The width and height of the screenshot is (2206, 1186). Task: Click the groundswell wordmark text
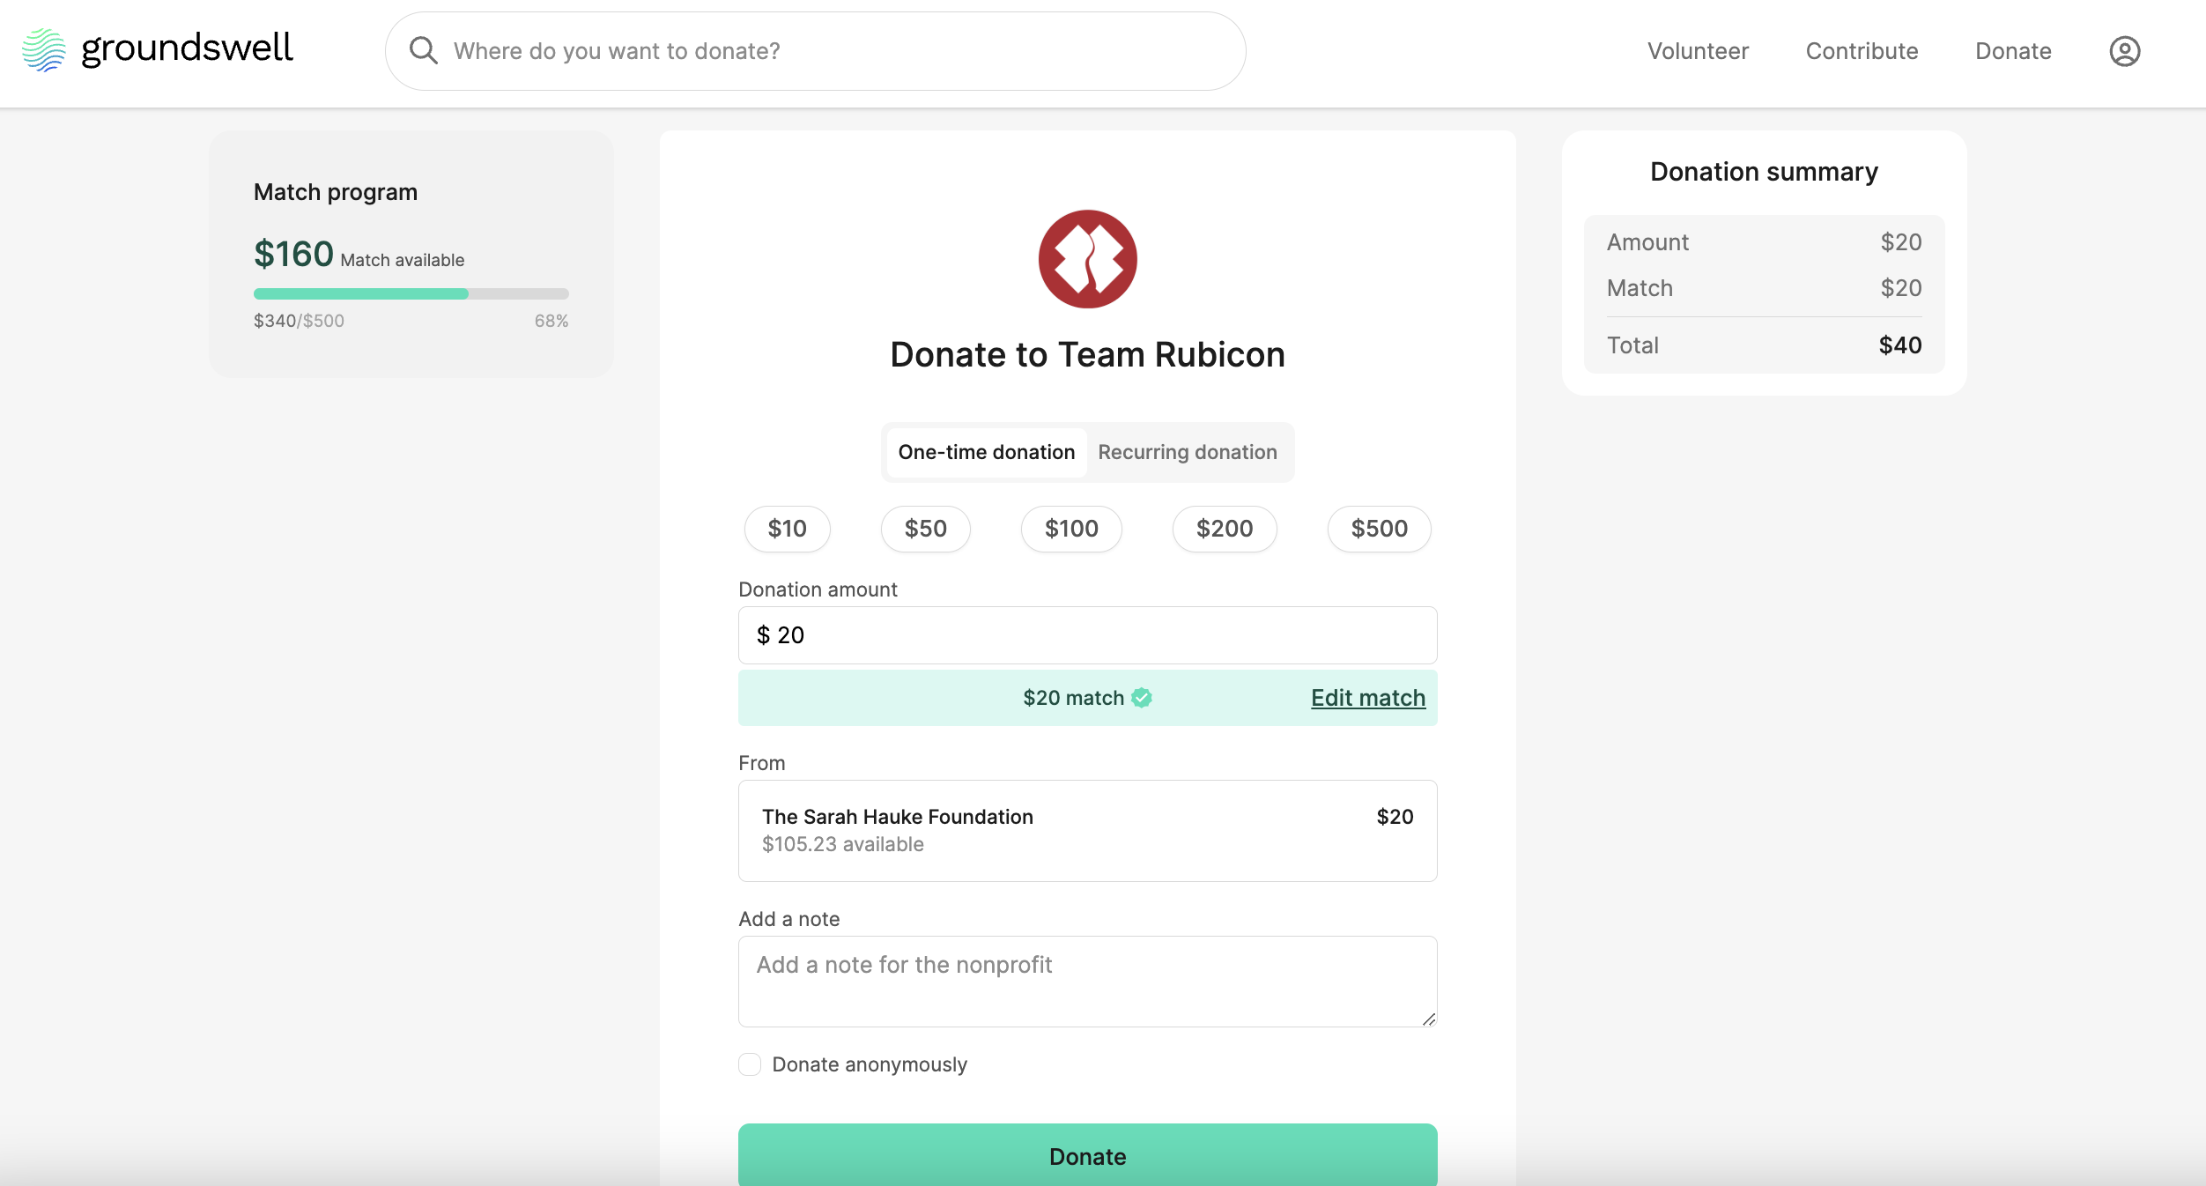tap(187, 48)
